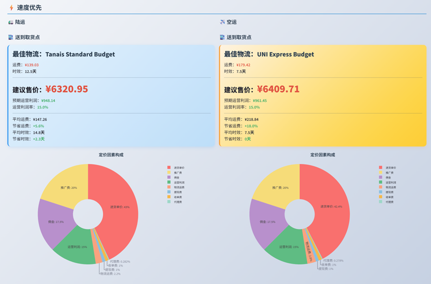Click the Tanais Standard Budget title
The height and width of the screenshot is (284, 431).
point(80,54)
